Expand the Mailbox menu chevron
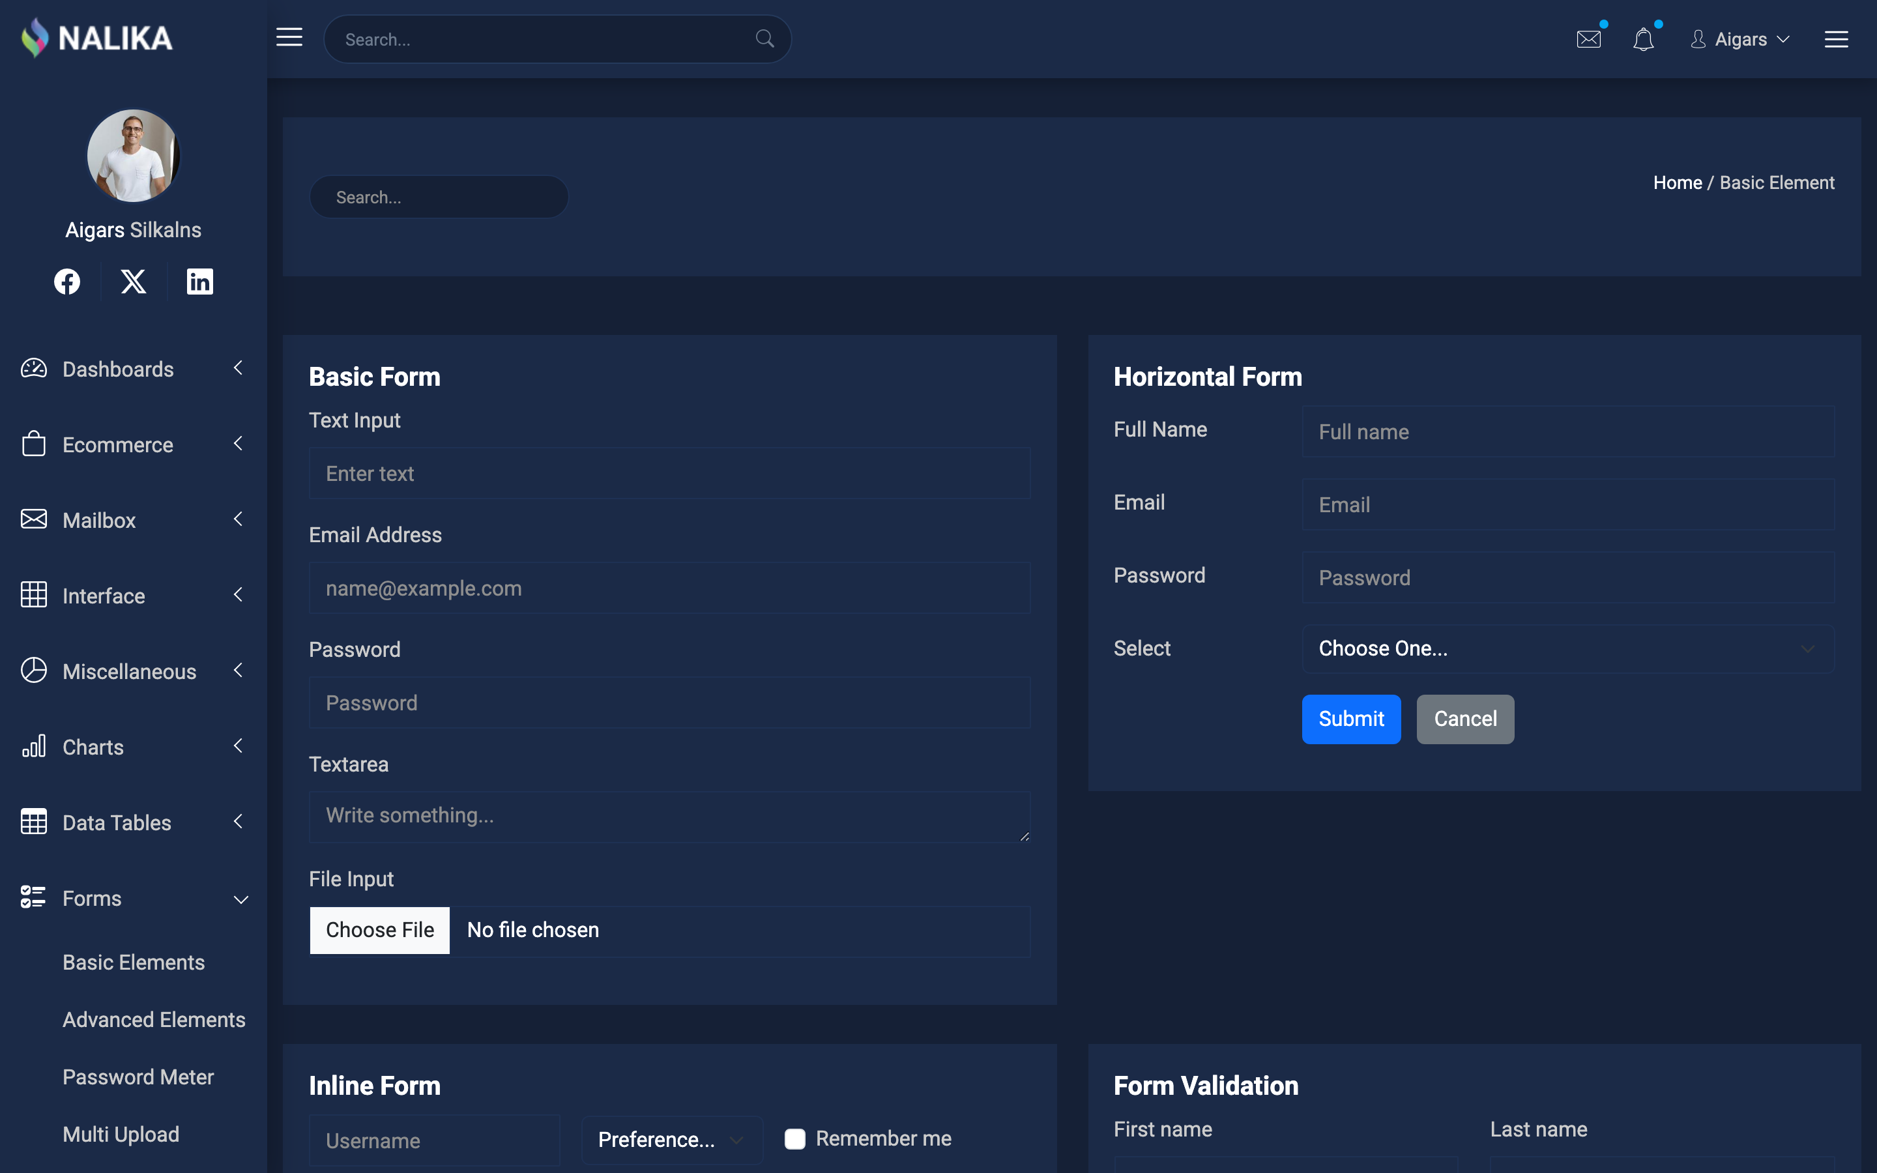Viewport: 1877px width, 1173px height. pyautogui.click(x=239, y=519)
